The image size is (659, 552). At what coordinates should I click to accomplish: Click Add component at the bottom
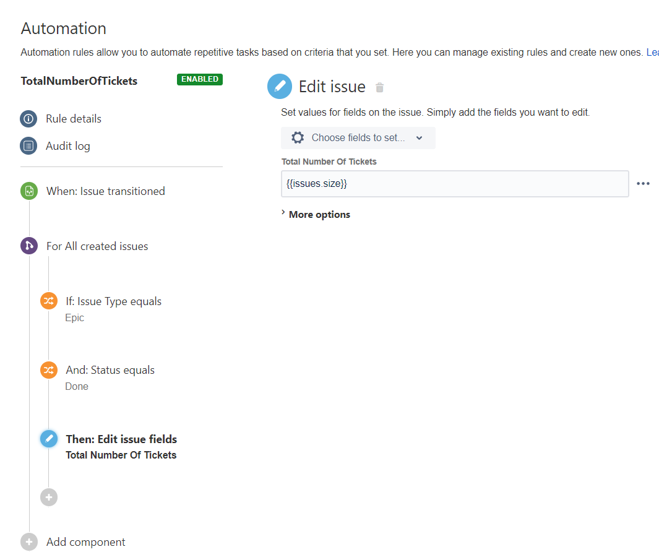pos(86,541)
